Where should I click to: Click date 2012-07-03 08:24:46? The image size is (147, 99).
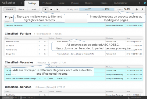click(x=134, y=79)
